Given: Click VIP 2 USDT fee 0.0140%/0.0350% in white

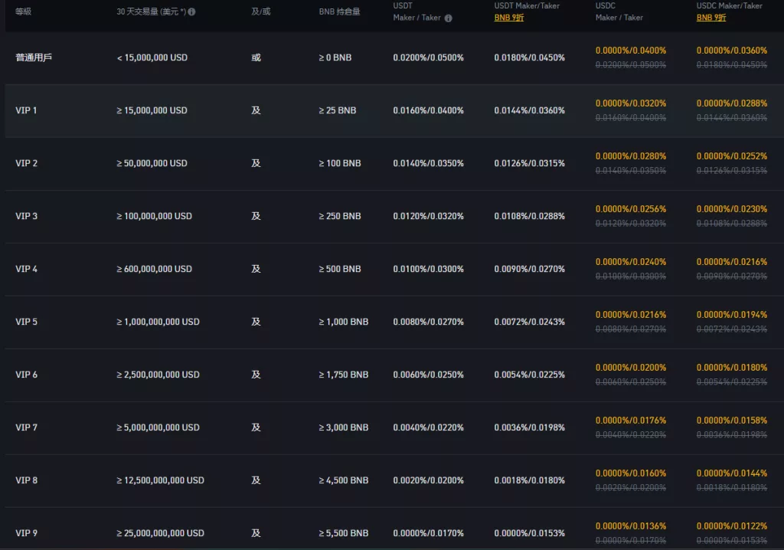Looking at the screenshot, I should [429, 163].
